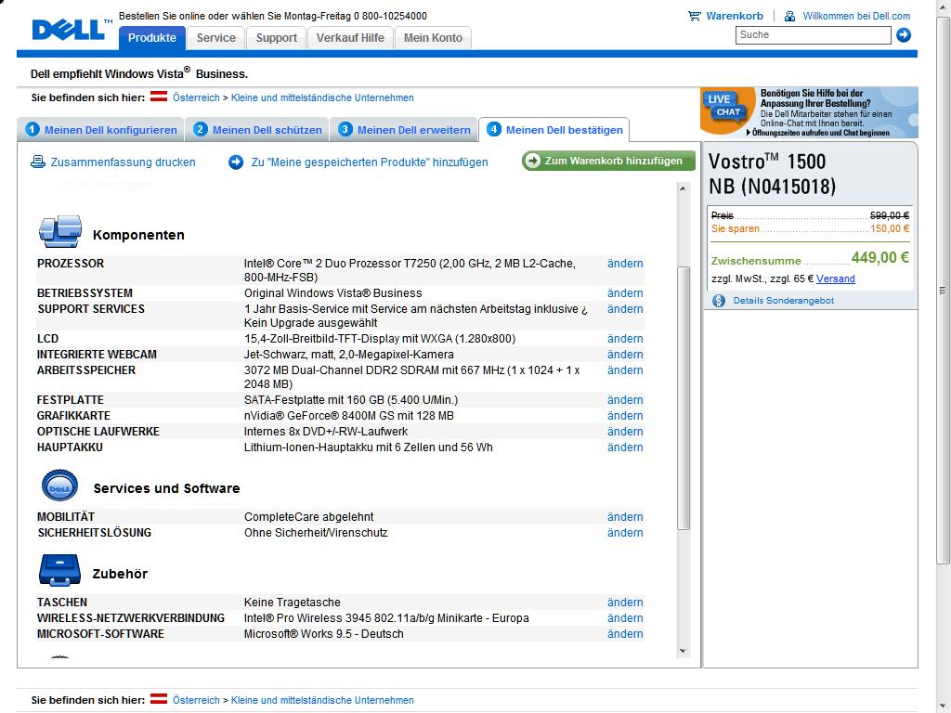
Task: Click Kleine und mittelständische Unternehmen top breadcrumb
Action: 322,97
